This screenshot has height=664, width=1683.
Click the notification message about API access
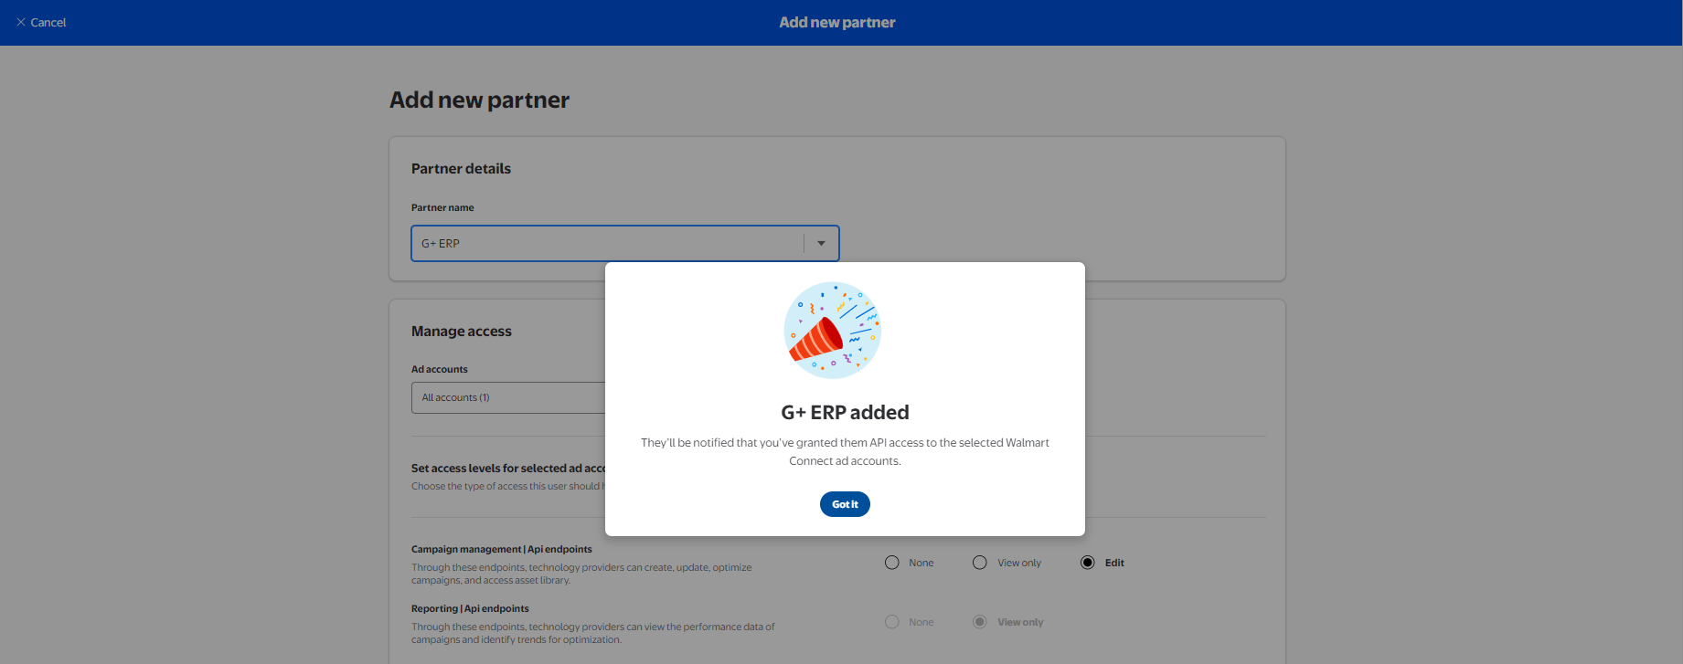click(845, 451)
